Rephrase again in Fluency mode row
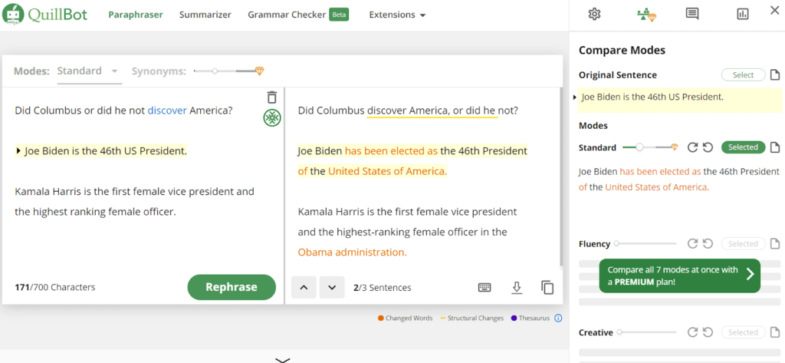Screen dimensions: 785x363 click(692, 244)
